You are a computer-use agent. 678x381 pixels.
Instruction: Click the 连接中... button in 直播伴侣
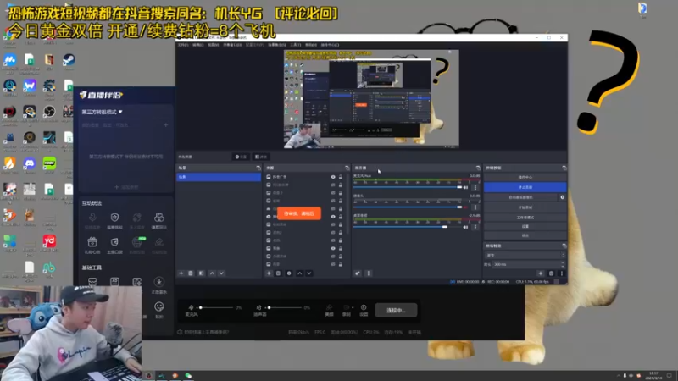[396, 310]
